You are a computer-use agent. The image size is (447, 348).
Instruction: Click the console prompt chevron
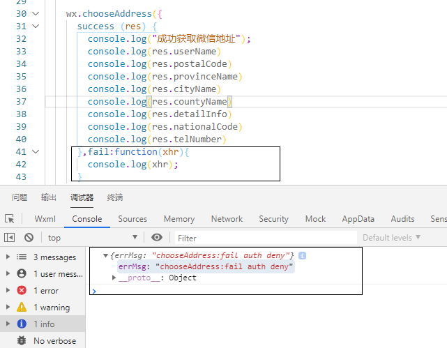pyautogui.click(x=94, y=291)
